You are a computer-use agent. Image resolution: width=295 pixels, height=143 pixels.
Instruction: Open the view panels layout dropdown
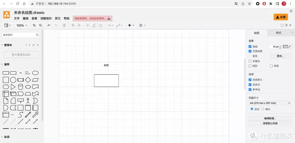pyautogui.click(x=8, y=25)
